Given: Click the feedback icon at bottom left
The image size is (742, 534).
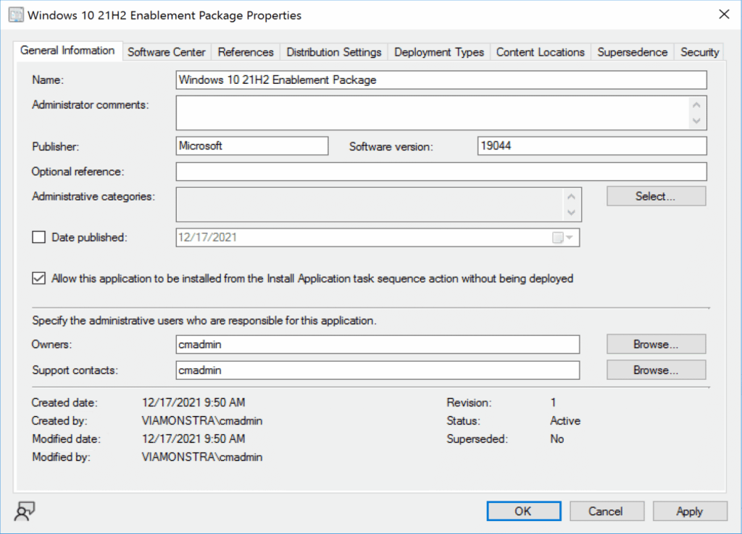Looking at the screenshot, I should (x=24, y=512).
